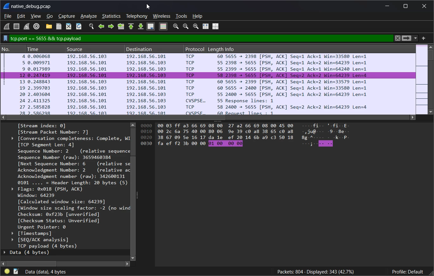Go to the first packet icon
The width and height of the screenshot is (434, 276).
tap(131, 26)
